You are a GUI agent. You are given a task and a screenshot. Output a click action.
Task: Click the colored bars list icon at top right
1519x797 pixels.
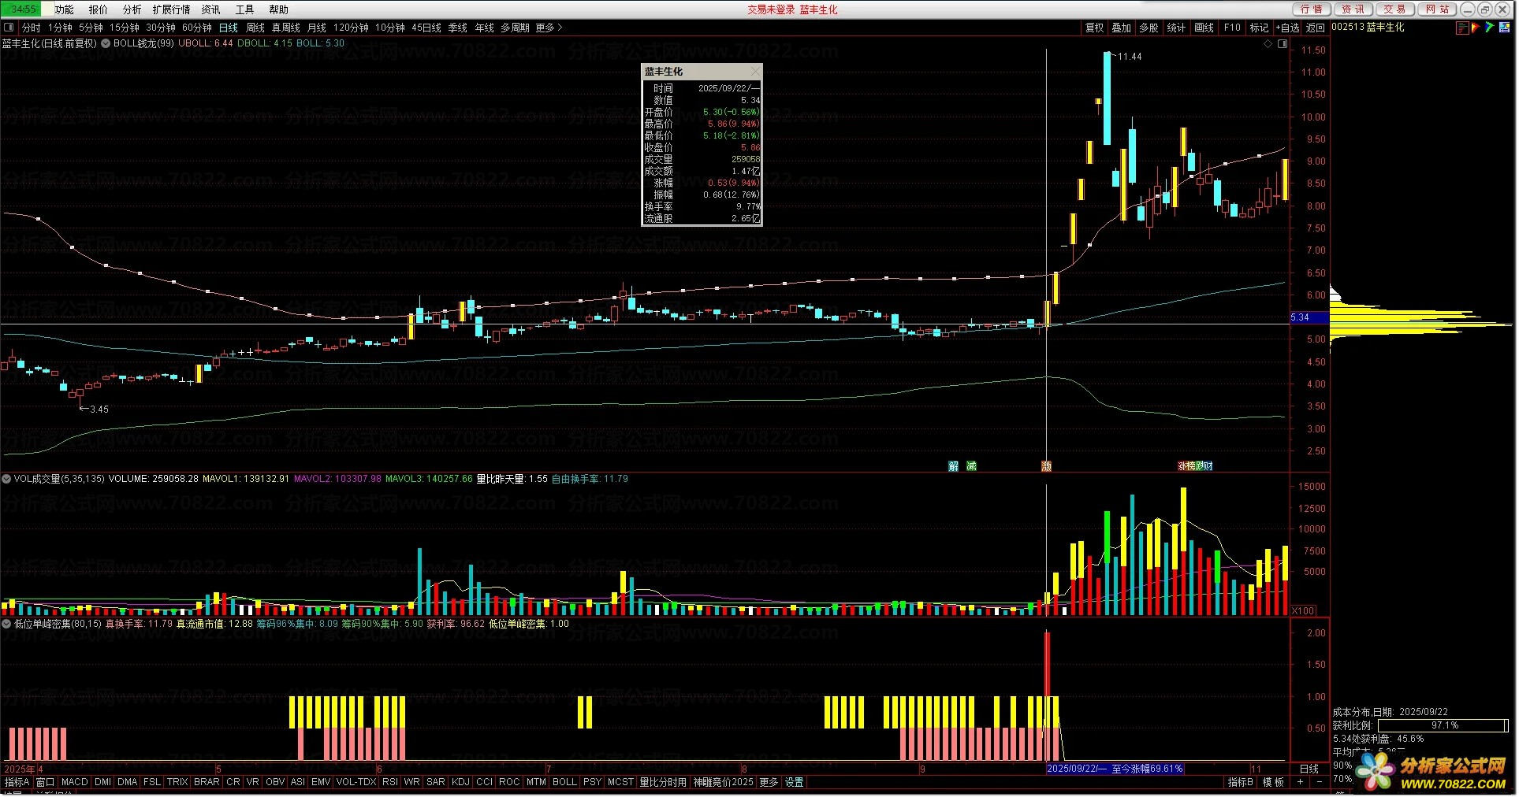(1463, 28)
